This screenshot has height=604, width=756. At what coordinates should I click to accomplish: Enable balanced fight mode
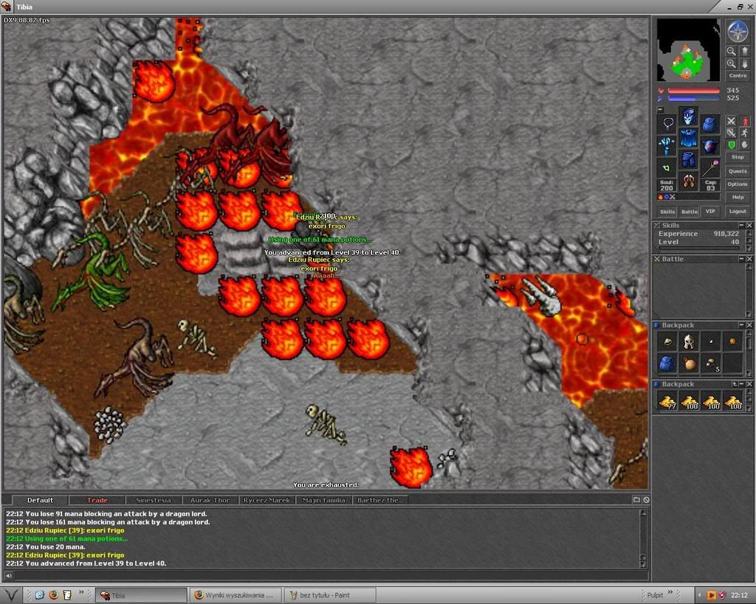(732, 133)
